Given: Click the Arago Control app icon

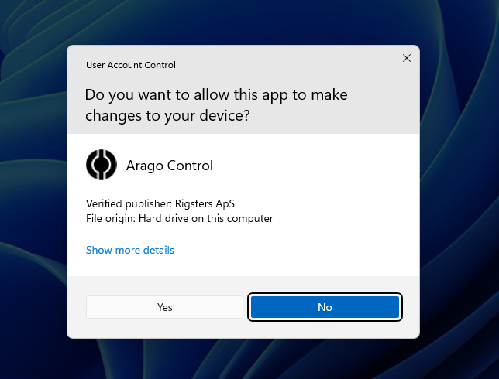Looking at the screenshot, I should click(102, 165).
